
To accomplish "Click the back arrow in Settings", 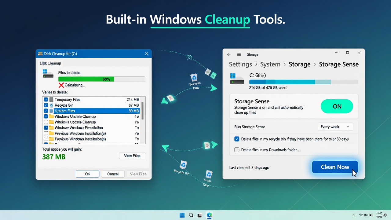I will click(229, 54).
